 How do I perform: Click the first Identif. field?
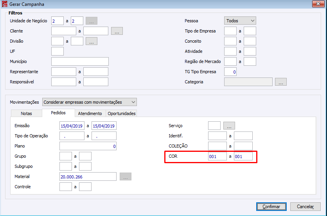coord(217,136)
